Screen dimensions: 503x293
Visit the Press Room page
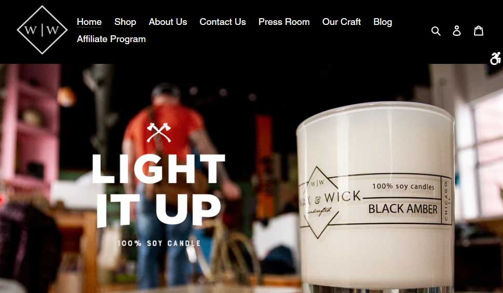click(x=284, y=22)
